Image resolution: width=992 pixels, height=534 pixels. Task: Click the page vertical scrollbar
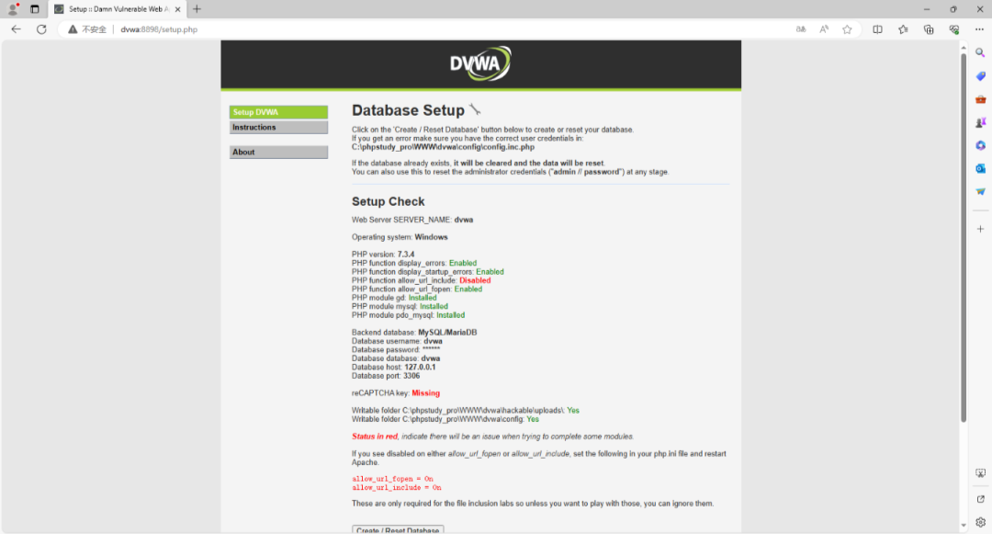(964, 237)
